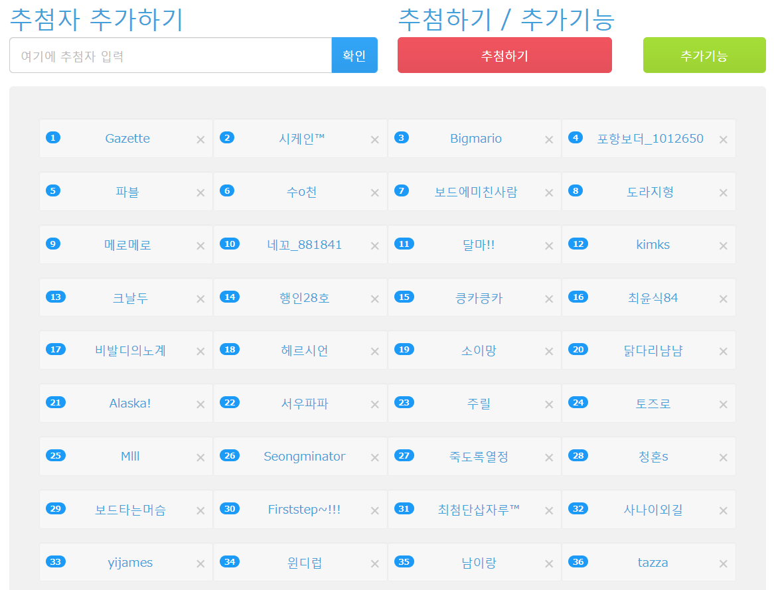Delete 도라지형 using its X icon
Viewport: 774px width, 590px height.
723,193
